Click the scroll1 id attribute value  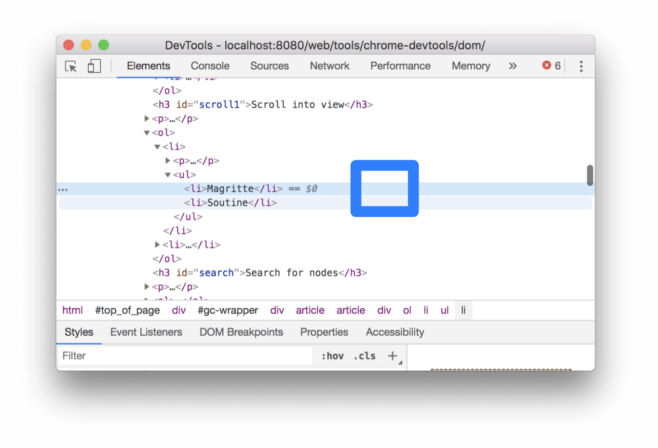click(219, 105)
